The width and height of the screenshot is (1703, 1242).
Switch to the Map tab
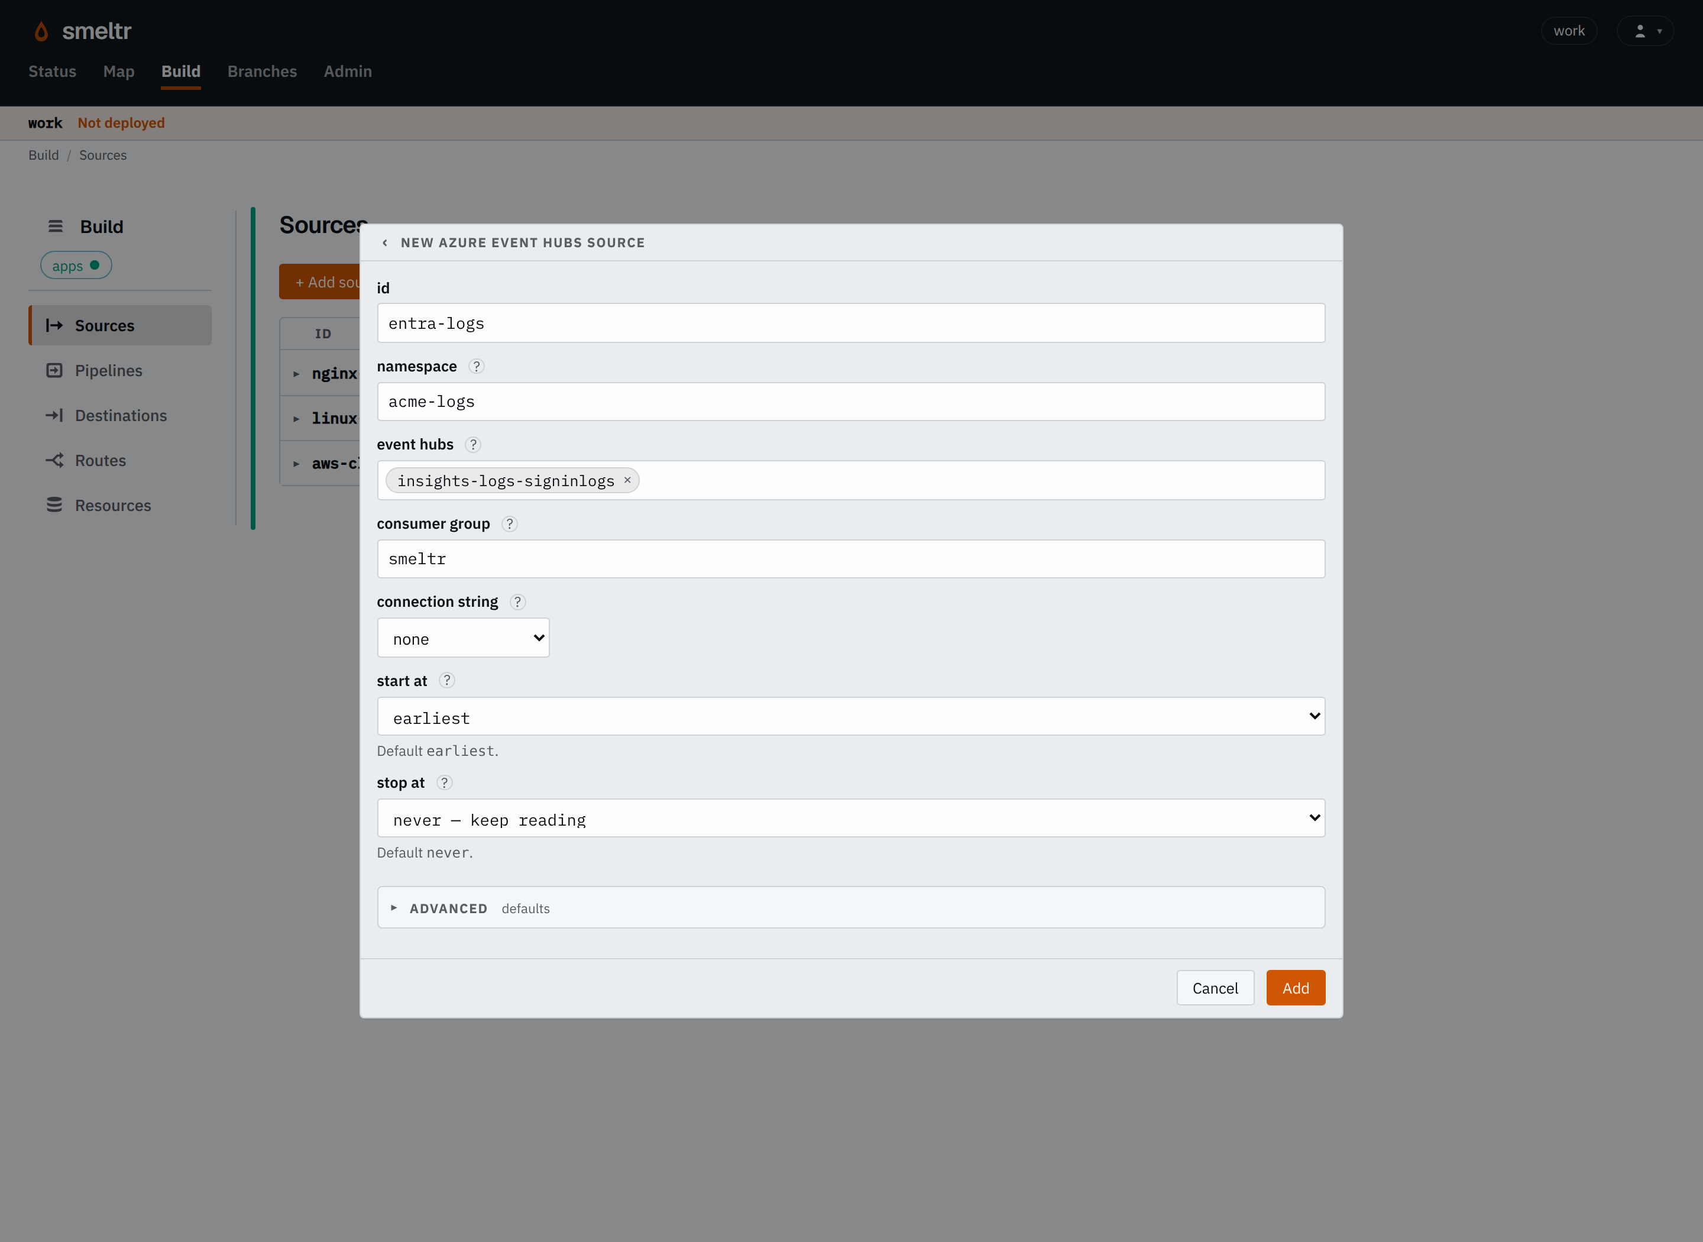click(x=119, y=72)
